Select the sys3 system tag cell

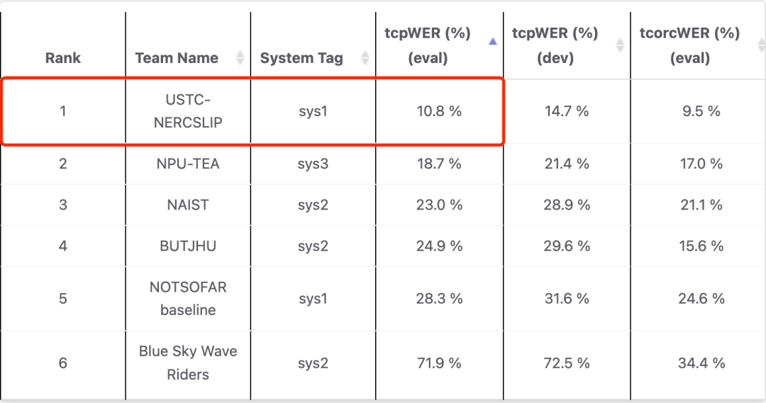tap(313, 164)
